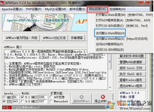Select 打开默认Web目录(M) menu entry
This screenshot has height=112, width=154.
[124, 15]
